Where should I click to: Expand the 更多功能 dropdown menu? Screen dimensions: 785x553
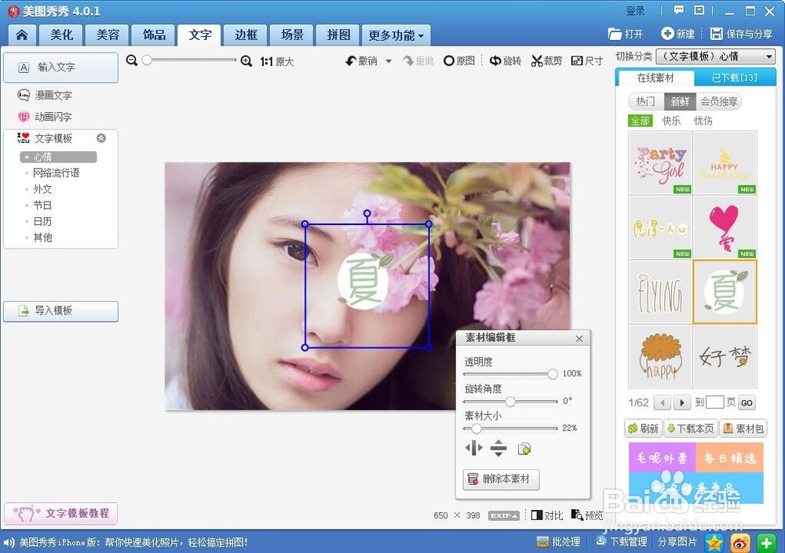(396, 35)
